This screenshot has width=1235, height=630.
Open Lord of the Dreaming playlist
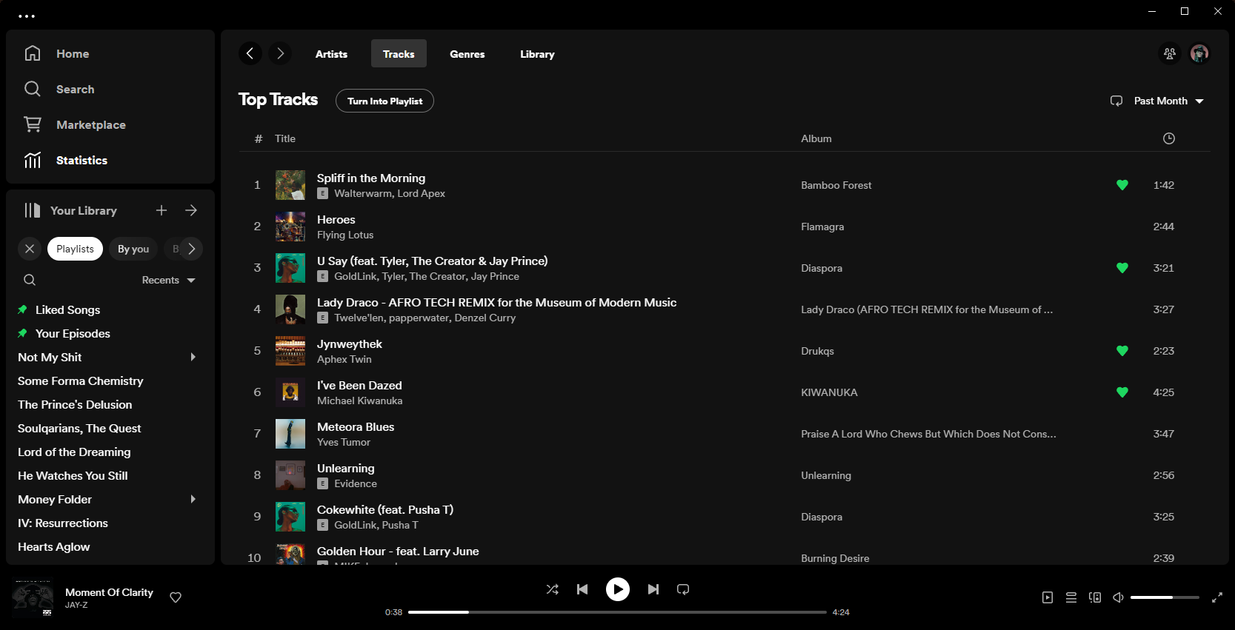(x=74, y=452)
